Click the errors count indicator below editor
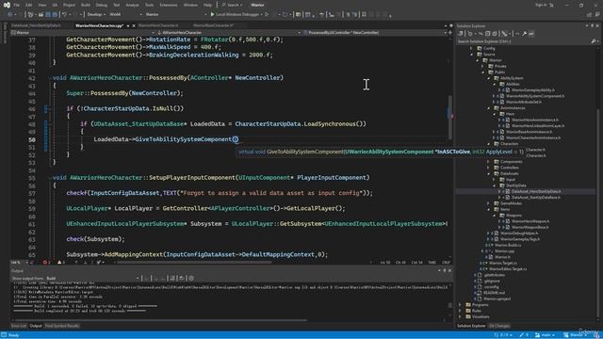603x339 pixels. (x=47, y=263)
